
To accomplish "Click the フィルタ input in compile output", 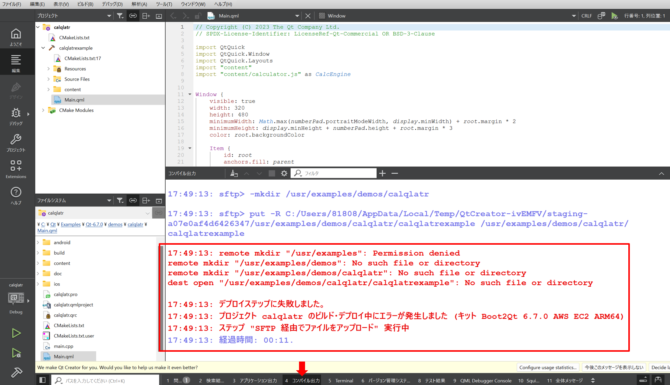I will pyautogui.click(x=337, y=173).
